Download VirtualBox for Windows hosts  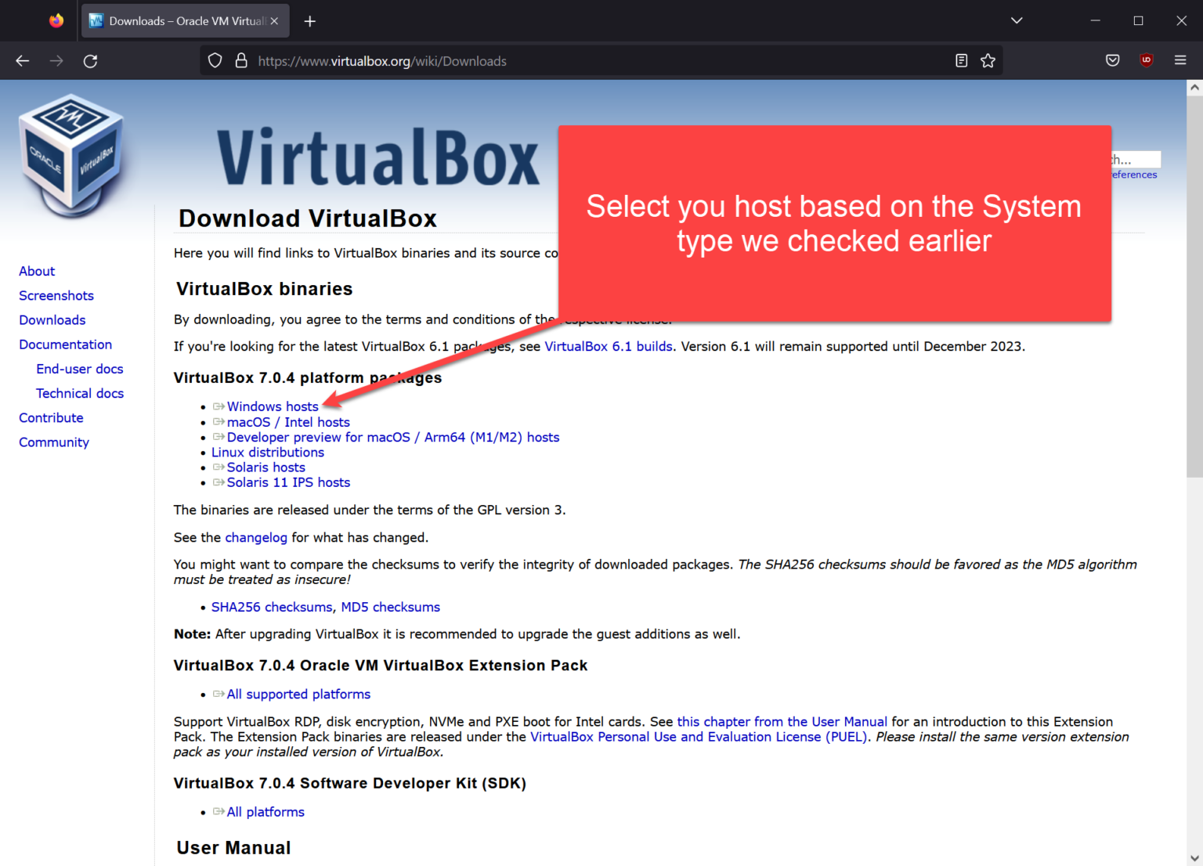(273, 406)
